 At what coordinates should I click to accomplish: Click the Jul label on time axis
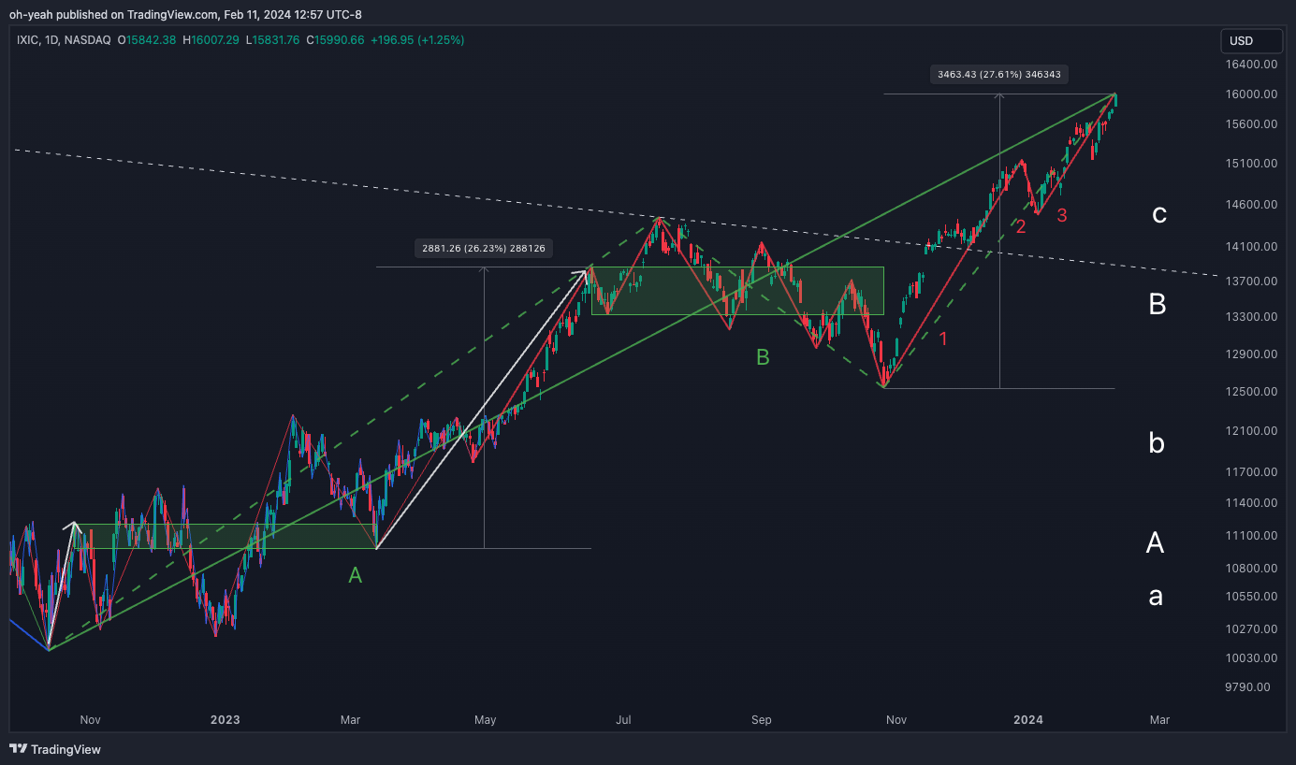click(x=624, y=720)
